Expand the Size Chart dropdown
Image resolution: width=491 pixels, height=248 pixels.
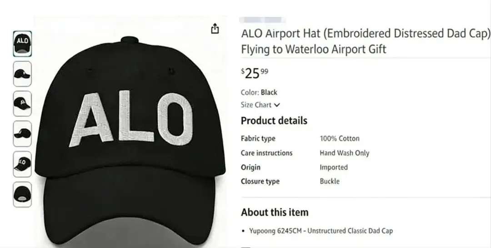tap(261, 105)
